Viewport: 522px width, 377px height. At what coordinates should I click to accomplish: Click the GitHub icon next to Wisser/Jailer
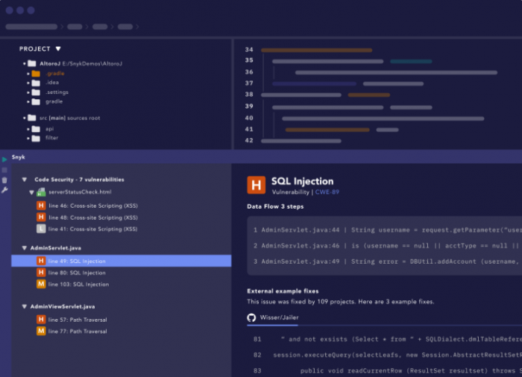(252, 317)
